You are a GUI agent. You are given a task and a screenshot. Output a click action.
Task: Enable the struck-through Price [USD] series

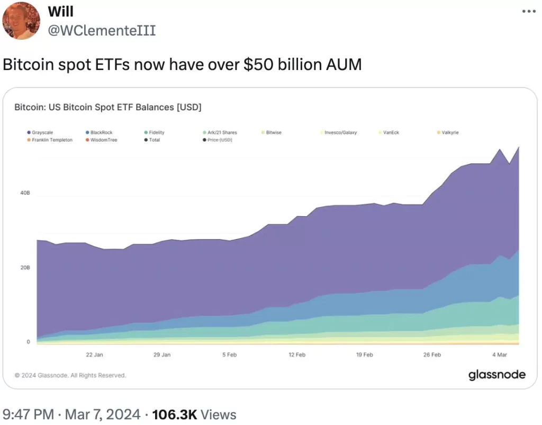click(218, 140)
